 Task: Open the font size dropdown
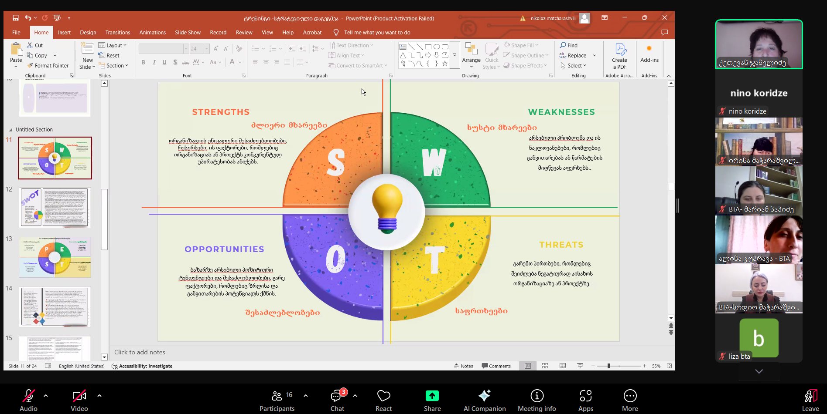click(207, 49)
